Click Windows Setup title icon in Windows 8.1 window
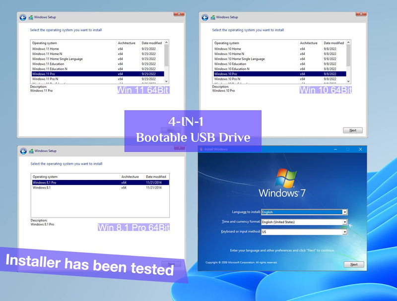Screen dimensions: 397x301 [x=31, y=151]
